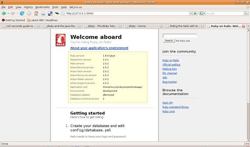Click the vertical scrollbar down arrow
Viewport: 250px width, 147px height.
pos(249,140)
